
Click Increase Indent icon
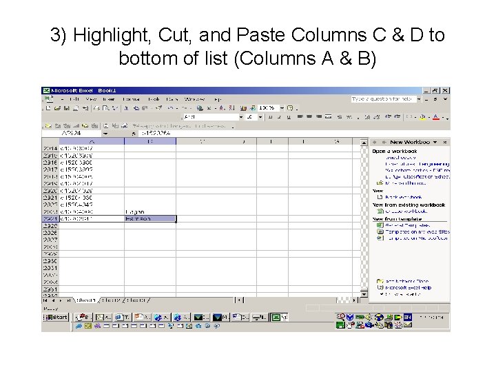click(397, 117)
